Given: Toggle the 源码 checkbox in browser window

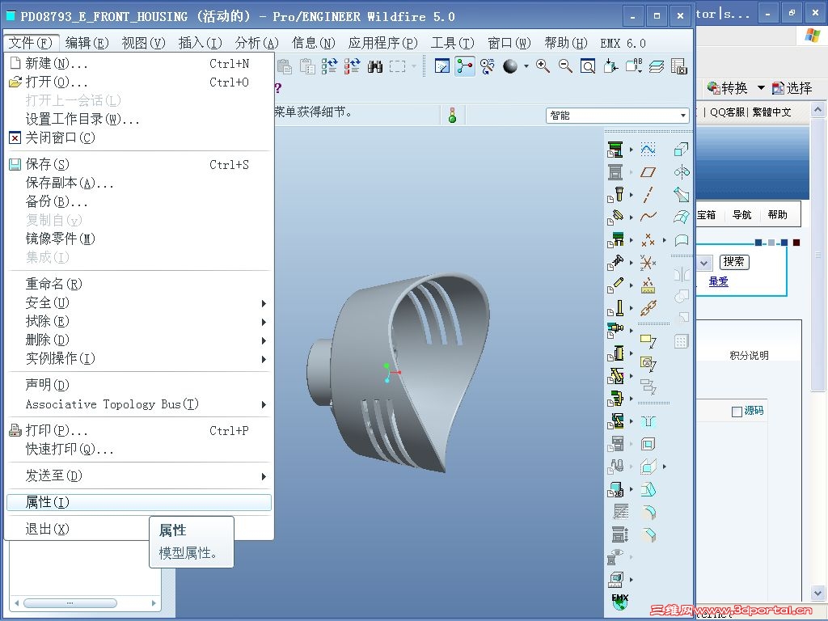Looking at the screenshot, I should [737, 412].
